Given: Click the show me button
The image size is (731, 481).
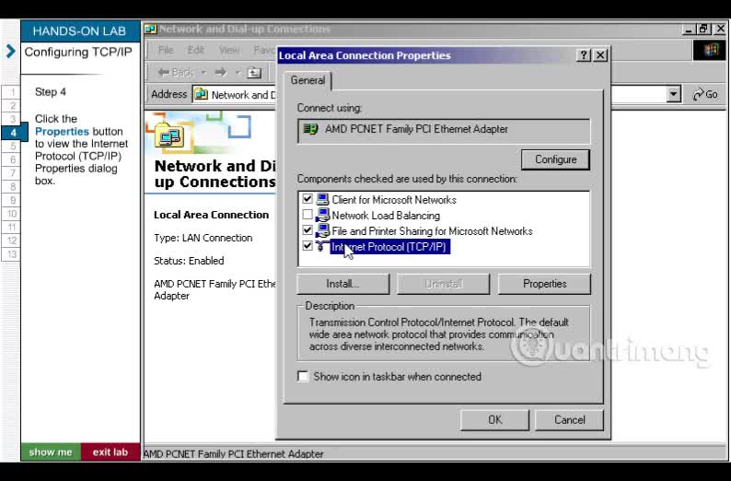Looking at the screenshot, I should click(51, 452).
